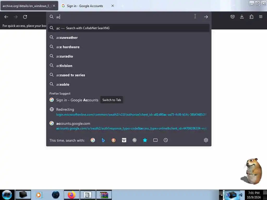Open a new tab with plus button
The image size is (267, 200).
pos(122,6)
